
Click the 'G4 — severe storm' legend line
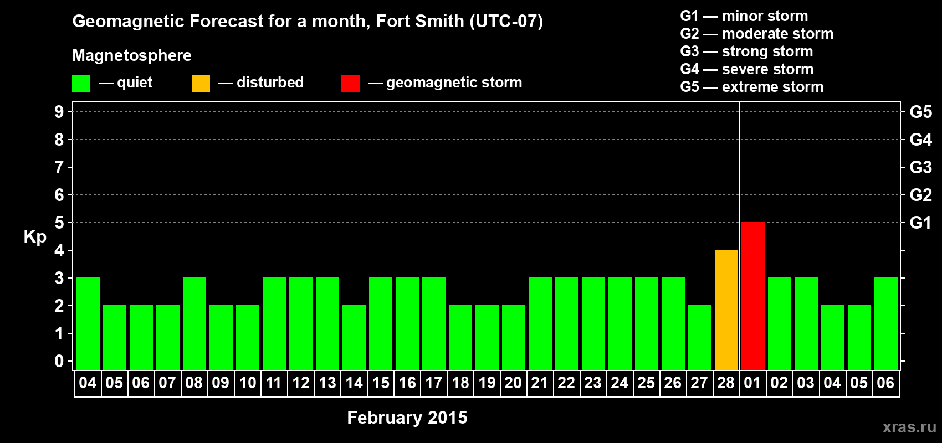pos(747,69)
